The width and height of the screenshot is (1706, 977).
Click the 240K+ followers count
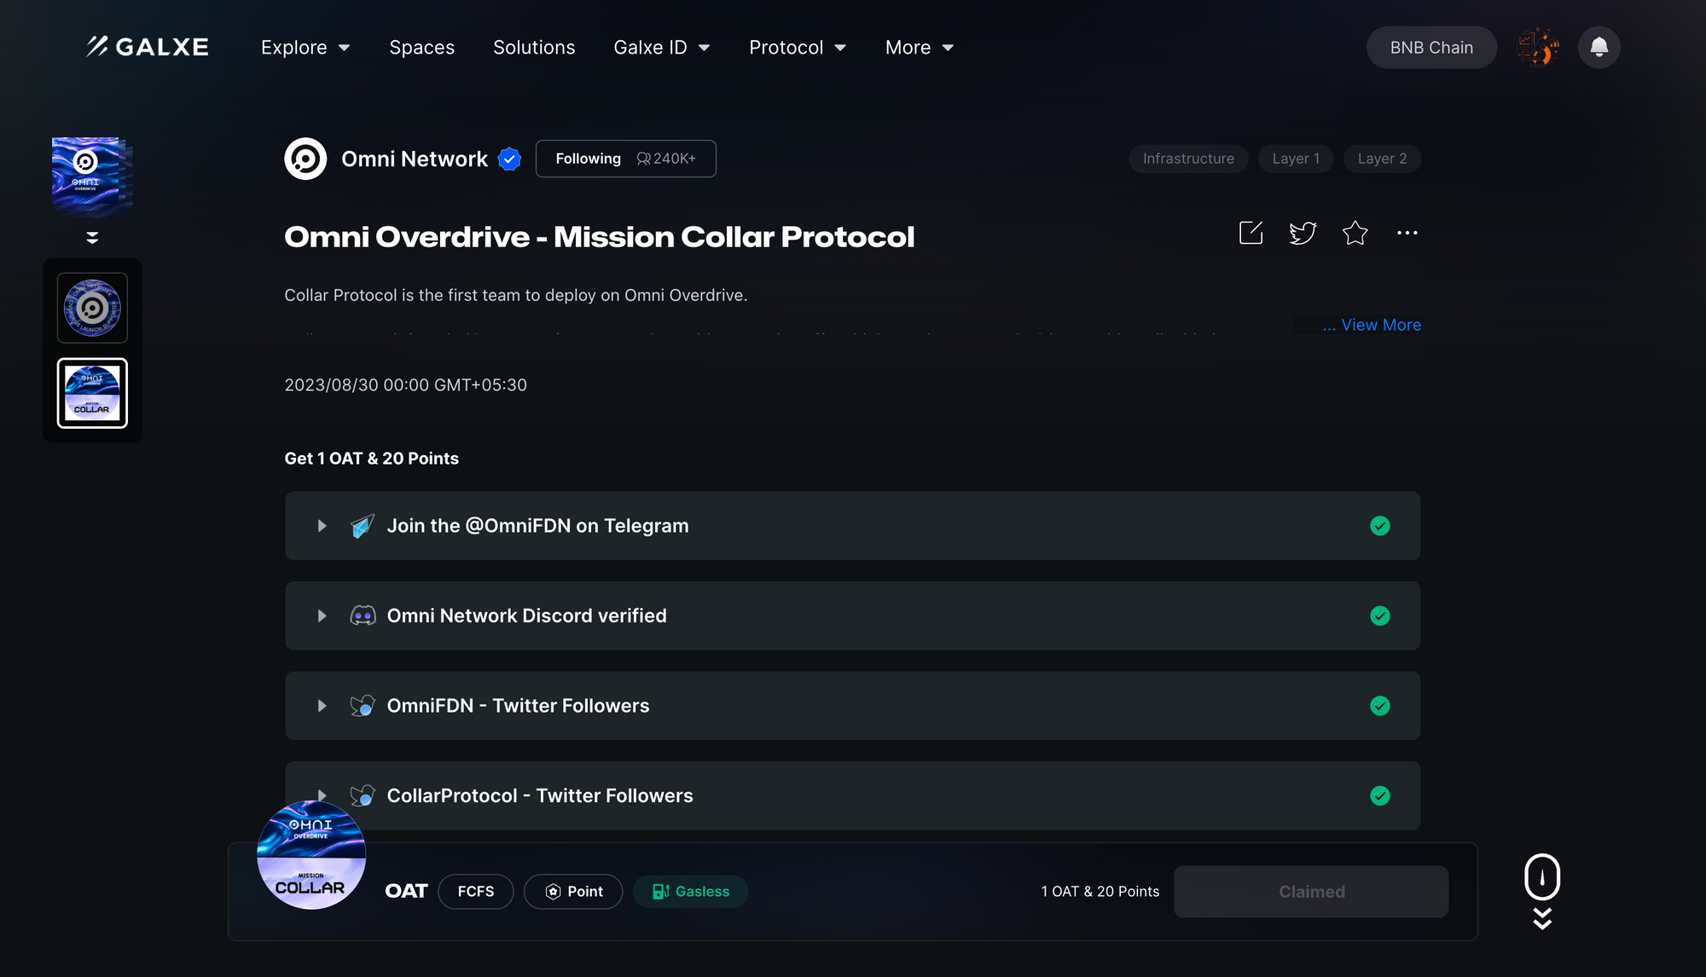click(x=666, y=159)
